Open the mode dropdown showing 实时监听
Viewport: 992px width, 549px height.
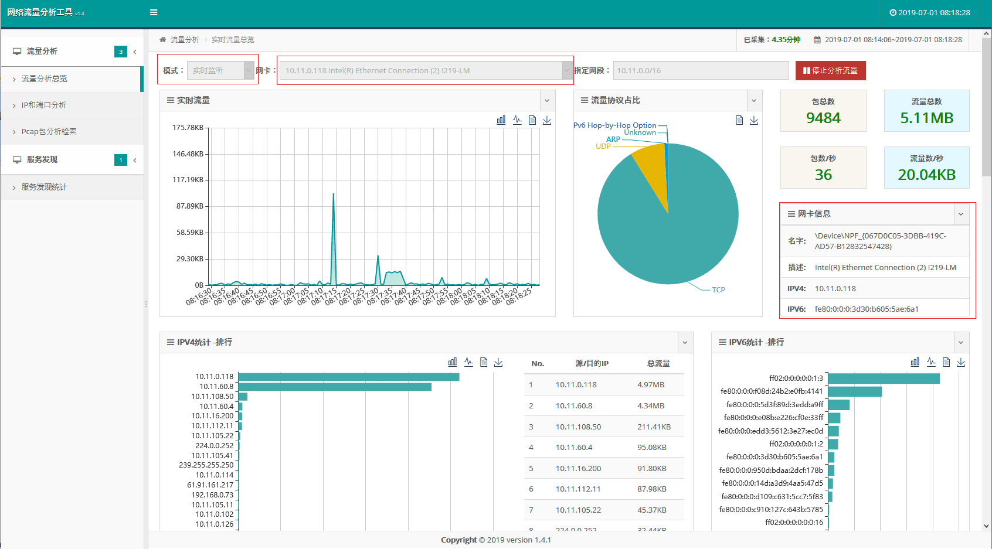220,70
